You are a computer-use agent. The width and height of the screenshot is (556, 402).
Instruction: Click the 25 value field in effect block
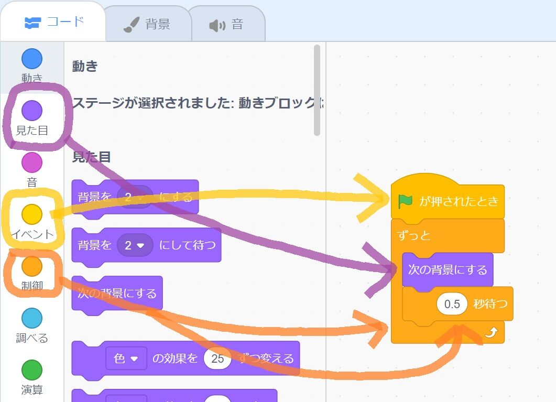pos(217,358)
